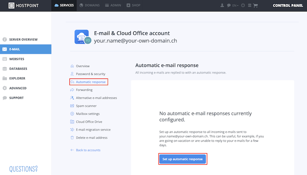Open Advanced in the sidebar

click(26, 88)
